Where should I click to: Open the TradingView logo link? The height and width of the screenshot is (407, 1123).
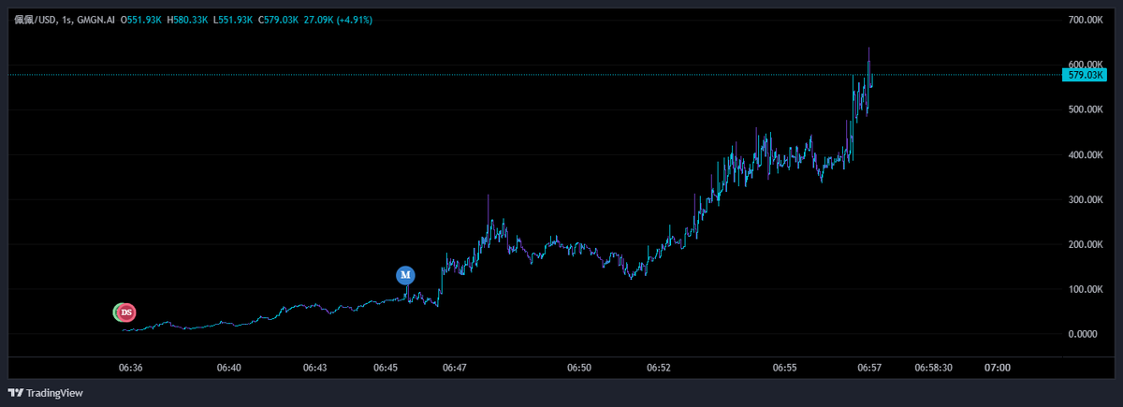[45, 393]
